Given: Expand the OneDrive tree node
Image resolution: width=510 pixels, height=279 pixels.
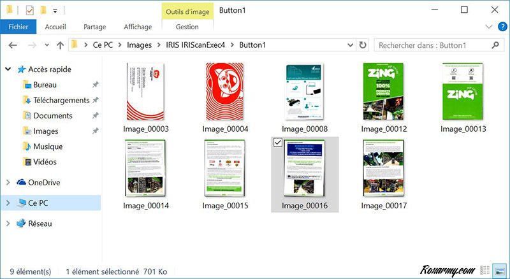Looking at the screenshot, I should [8, 183].
